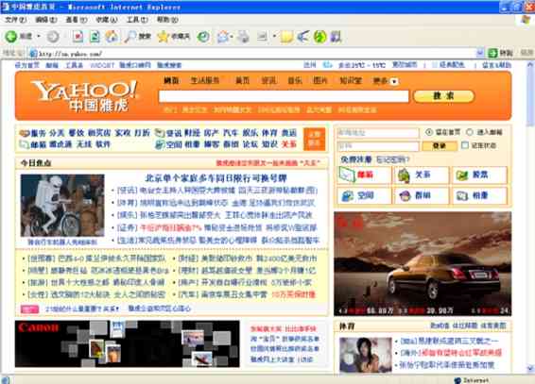This screenshot has width=535, height=384.
Task: Click the yellow 搜索 search button
Action: coord(443,96)
